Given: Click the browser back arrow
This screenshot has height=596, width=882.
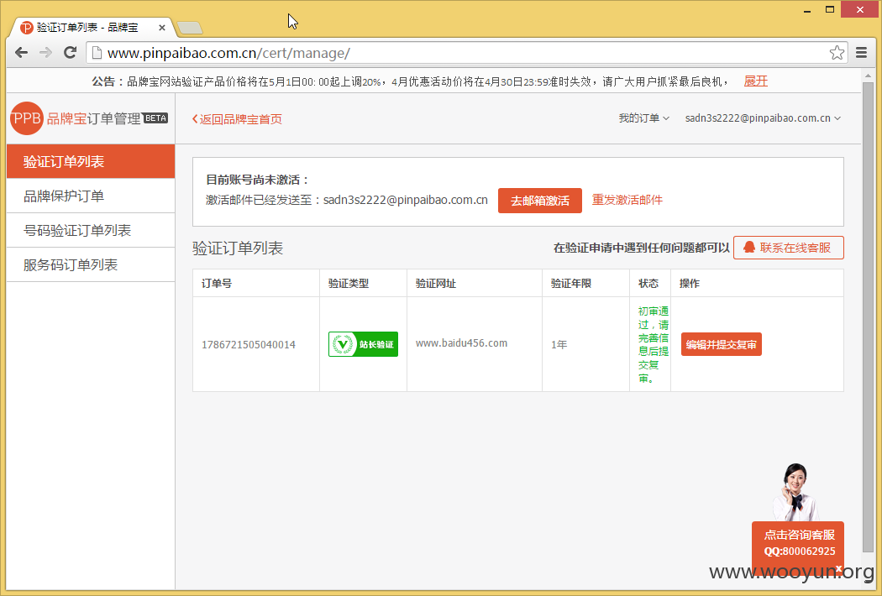Looking at the screenshot, I should (x=21, y=53).
